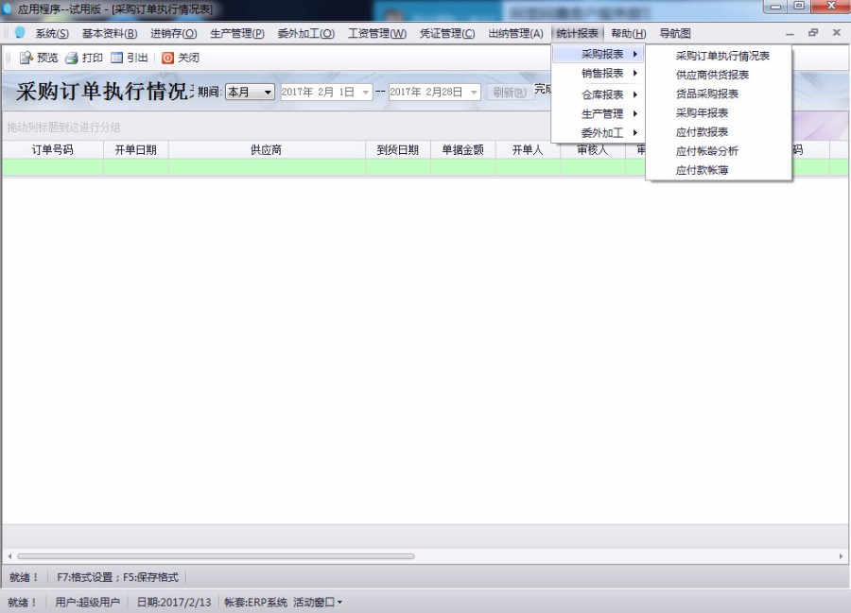851x613 pixels.
Task: Click the red Close (关闭) toolbar icon
Action: pos(167,58)
